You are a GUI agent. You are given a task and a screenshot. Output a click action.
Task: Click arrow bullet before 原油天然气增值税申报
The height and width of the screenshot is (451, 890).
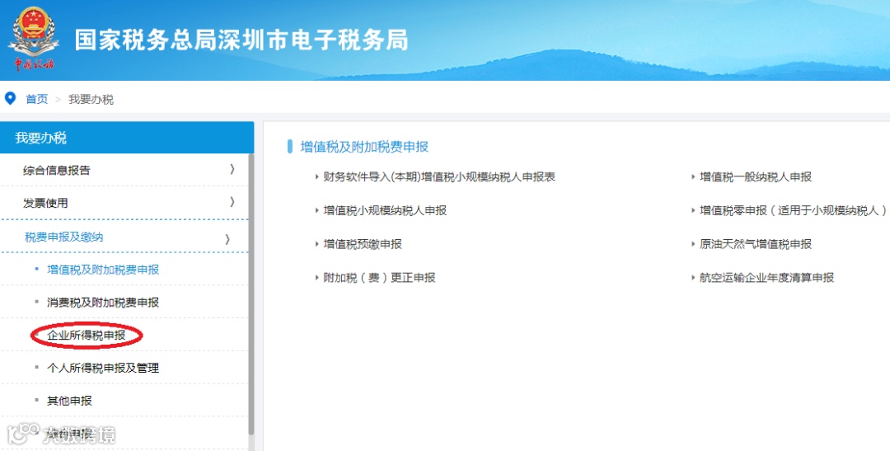click(693, 244)
